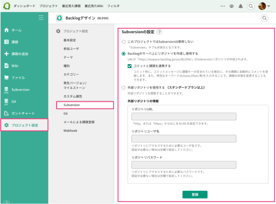The image size is (276, 204).
Task: Open カテゴリー settings page
Action: [x=71, y=74]
